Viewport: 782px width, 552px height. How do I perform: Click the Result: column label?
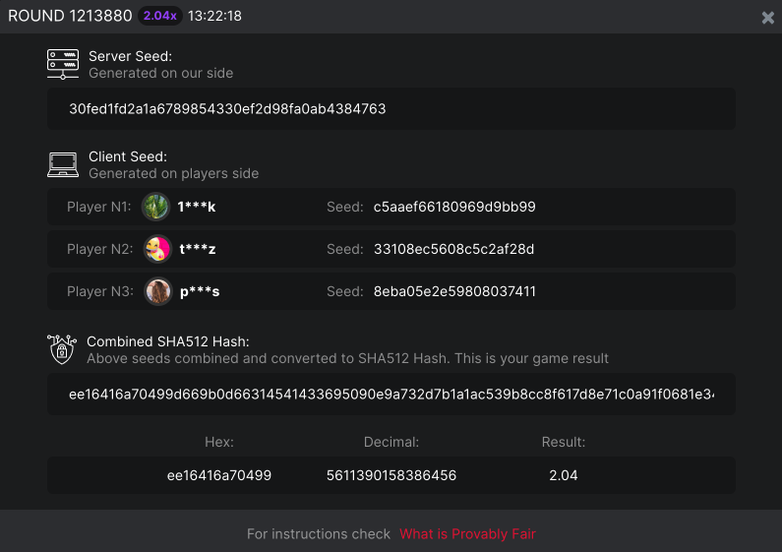tap(564, 442)
